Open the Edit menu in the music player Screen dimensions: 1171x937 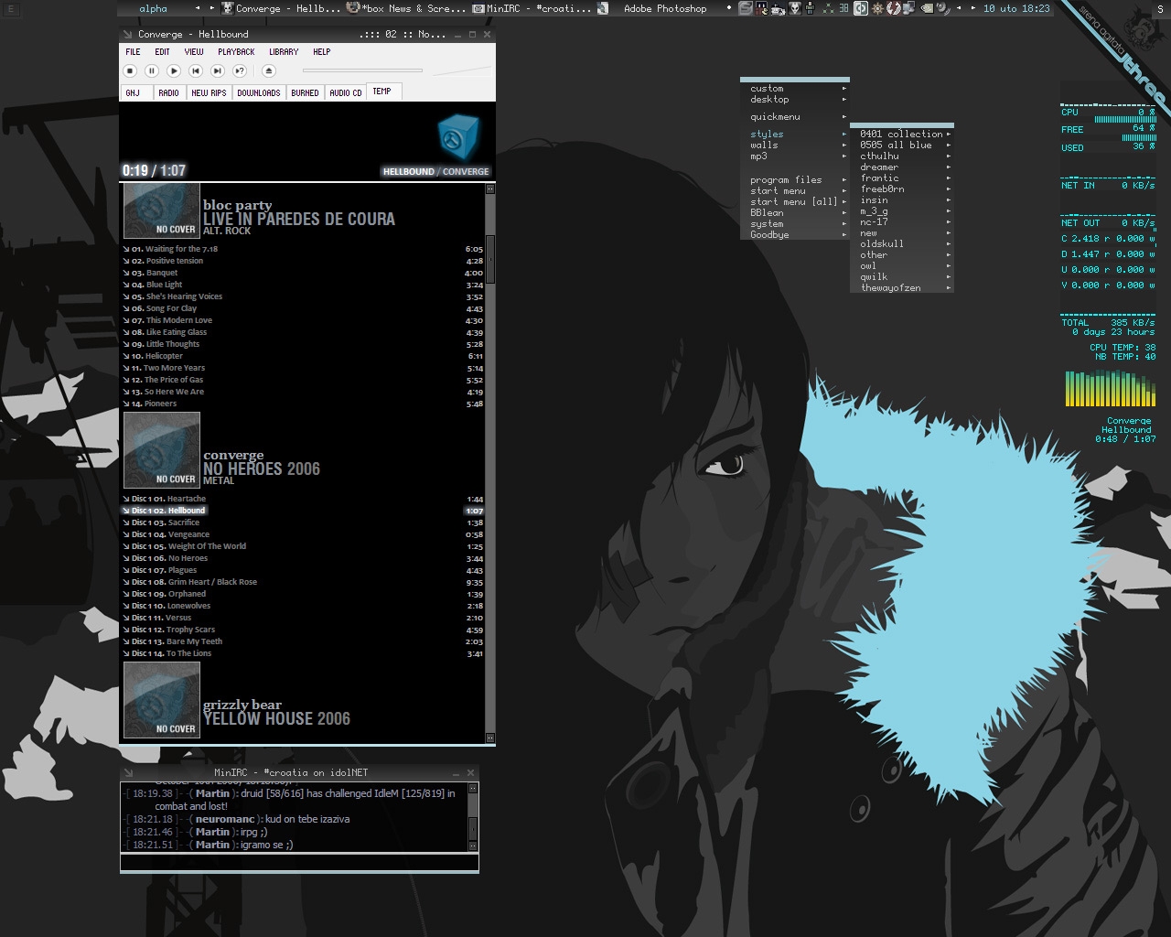tap(163, 52)
